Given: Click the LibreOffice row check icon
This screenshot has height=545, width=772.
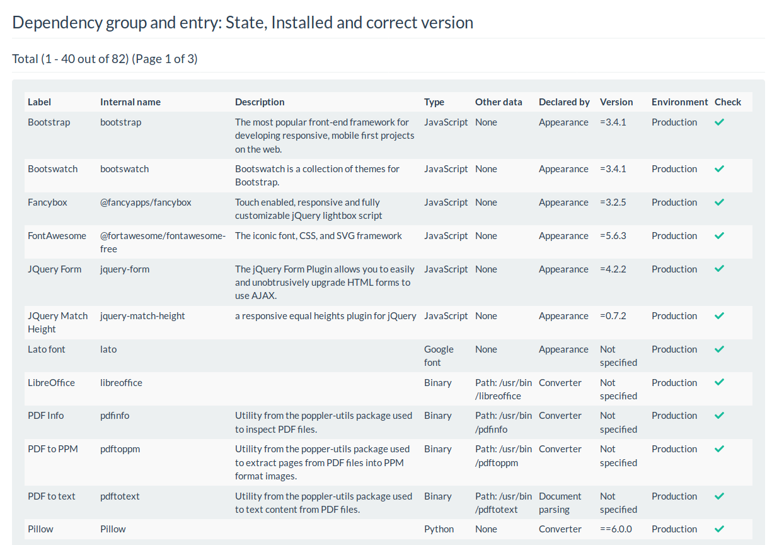Looking at the screenshot, I should click(x=719, y=382).
